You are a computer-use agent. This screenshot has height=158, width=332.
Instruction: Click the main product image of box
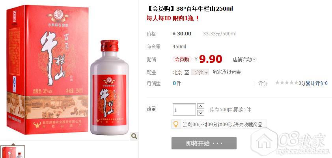[48, 70]
